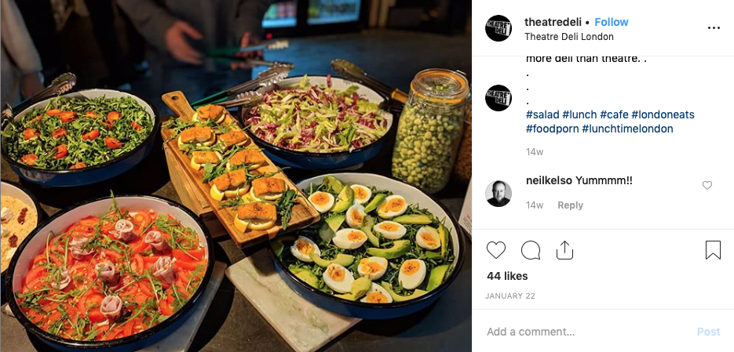Screen dimensions: 734x352
Task: Open the #lunchtimelondon hashtag
Action: point(627,129)
